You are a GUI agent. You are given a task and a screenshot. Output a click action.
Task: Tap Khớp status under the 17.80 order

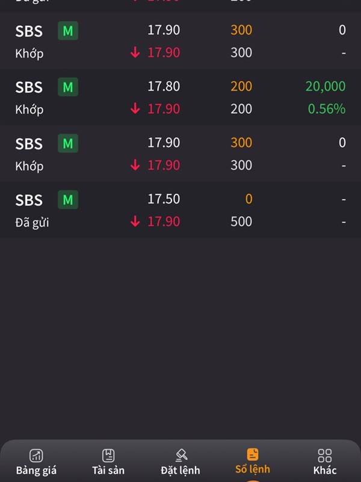29,110
